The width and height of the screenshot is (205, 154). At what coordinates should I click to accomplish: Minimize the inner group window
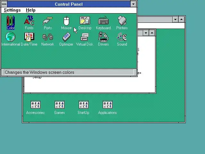[x=146, y=33]
